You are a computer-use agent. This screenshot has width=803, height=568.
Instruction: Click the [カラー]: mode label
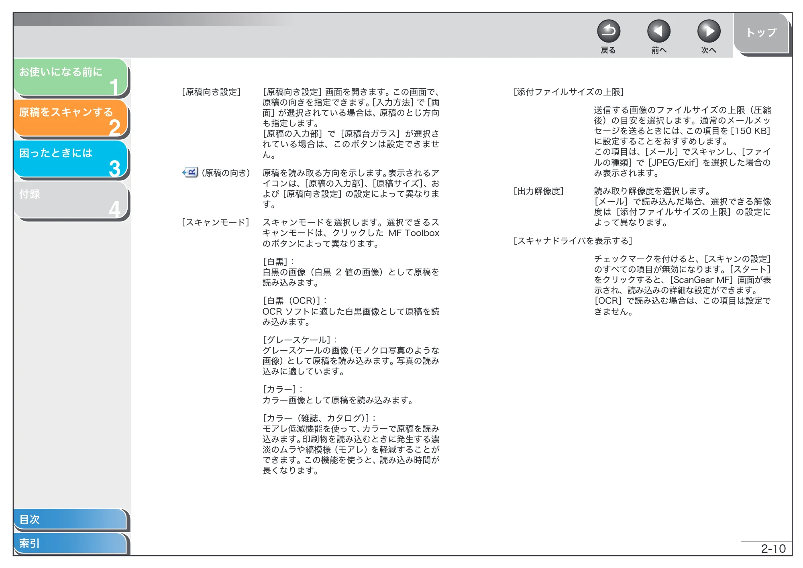click(283, 389)
